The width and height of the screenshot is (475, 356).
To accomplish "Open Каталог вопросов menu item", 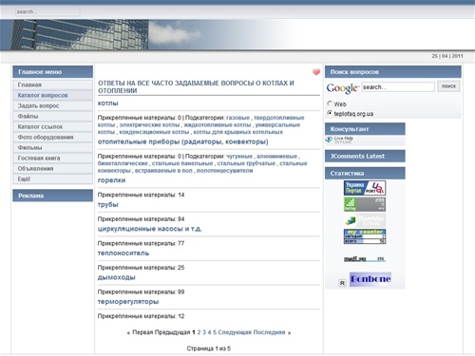I will pos(52,95).
